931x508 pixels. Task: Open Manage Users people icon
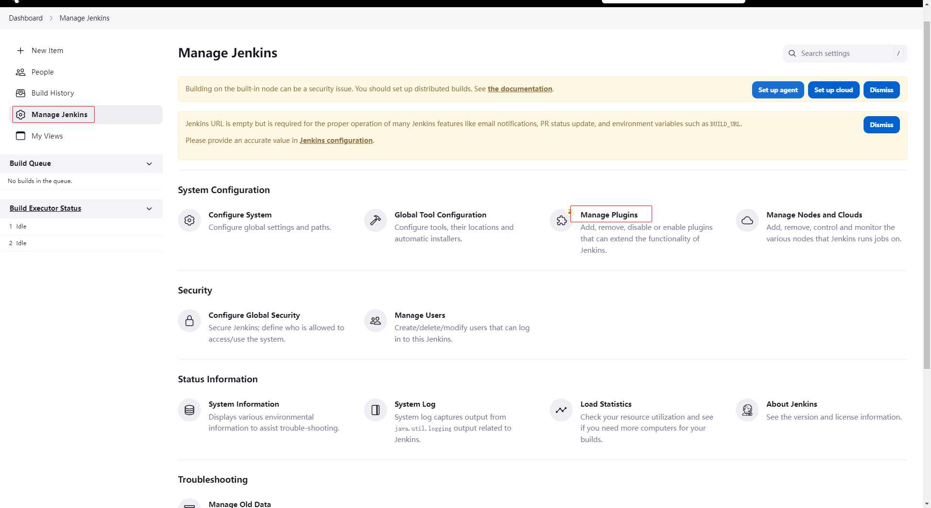376,321
